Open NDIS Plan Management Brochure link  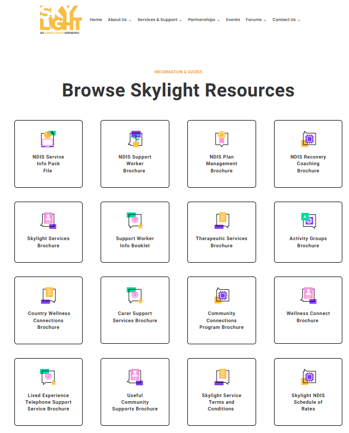click(x=222, y=164)
